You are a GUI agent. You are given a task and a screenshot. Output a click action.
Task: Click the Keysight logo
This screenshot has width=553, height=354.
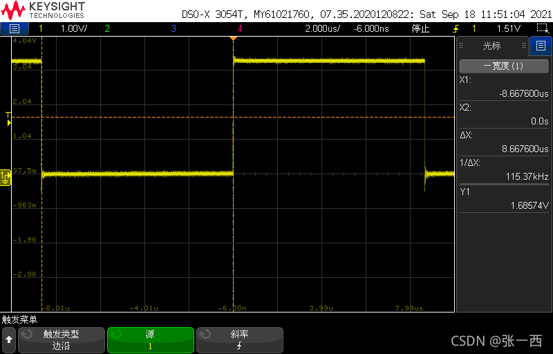click(43, 10)
